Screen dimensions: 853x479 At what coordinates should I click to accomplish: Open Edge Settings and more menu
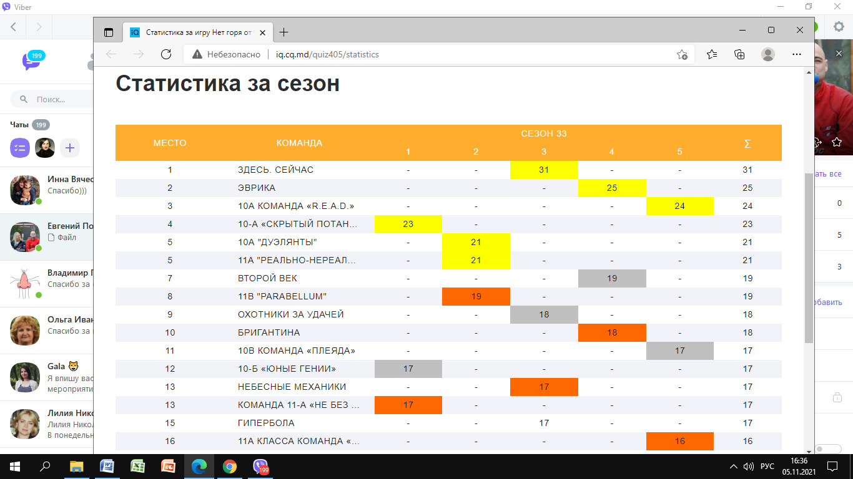coord(796,54)
